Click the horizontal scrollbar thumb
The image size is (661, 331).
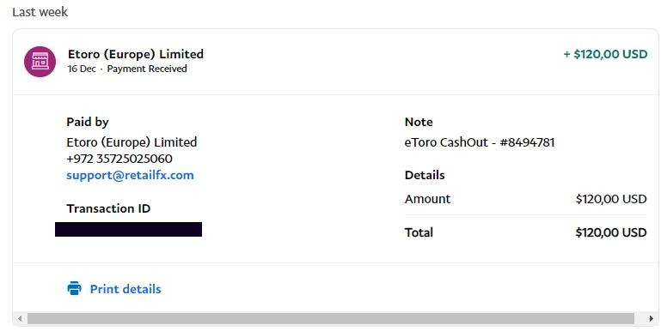coord(331,318)
